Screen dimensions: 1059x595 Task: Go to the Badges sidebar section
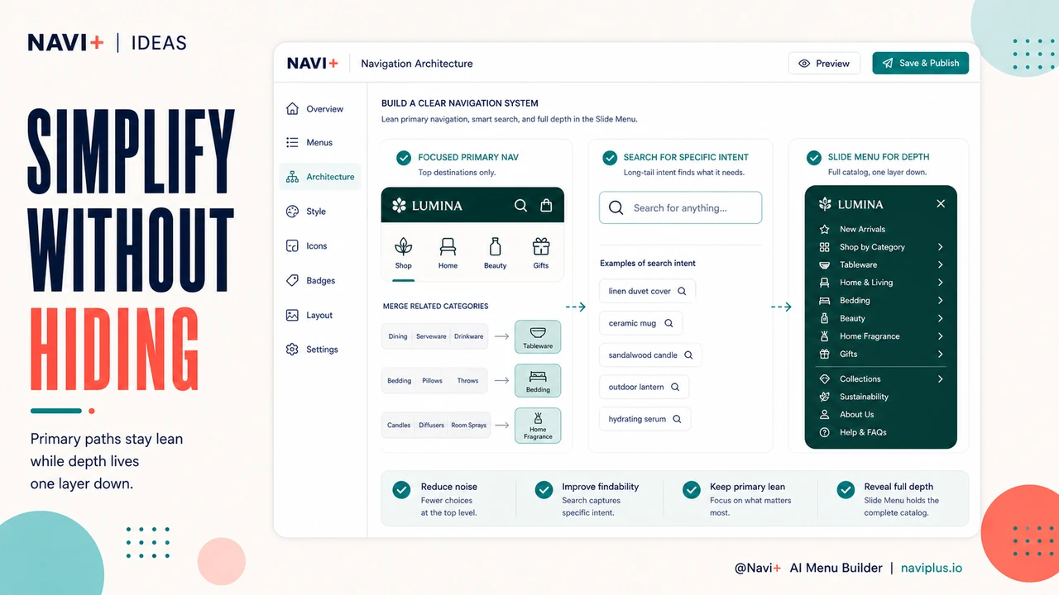[320, 281]
